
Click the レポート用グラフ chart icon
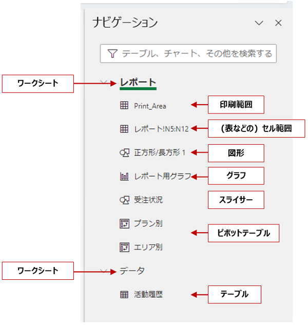124,177
